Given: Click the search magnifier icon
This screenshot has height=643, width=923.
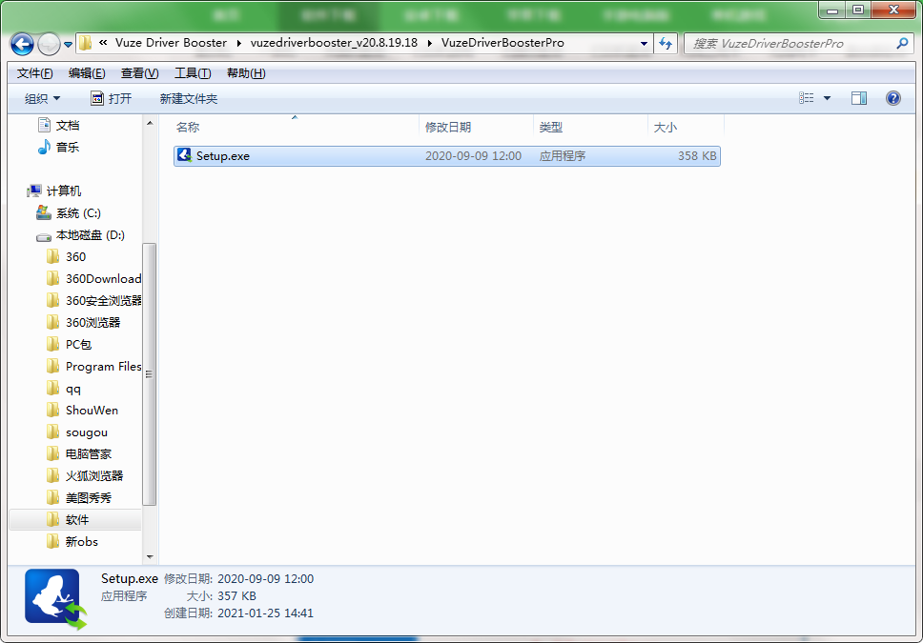Looking at the screenshot, I should point(902,44).
